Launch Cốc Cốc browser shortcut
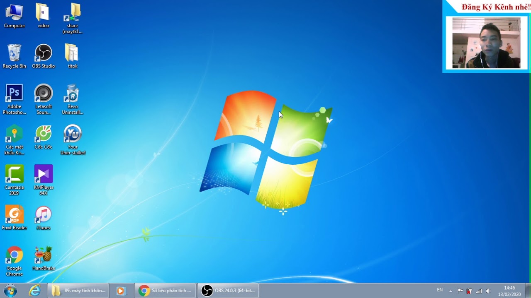 (x=43, y=137)
